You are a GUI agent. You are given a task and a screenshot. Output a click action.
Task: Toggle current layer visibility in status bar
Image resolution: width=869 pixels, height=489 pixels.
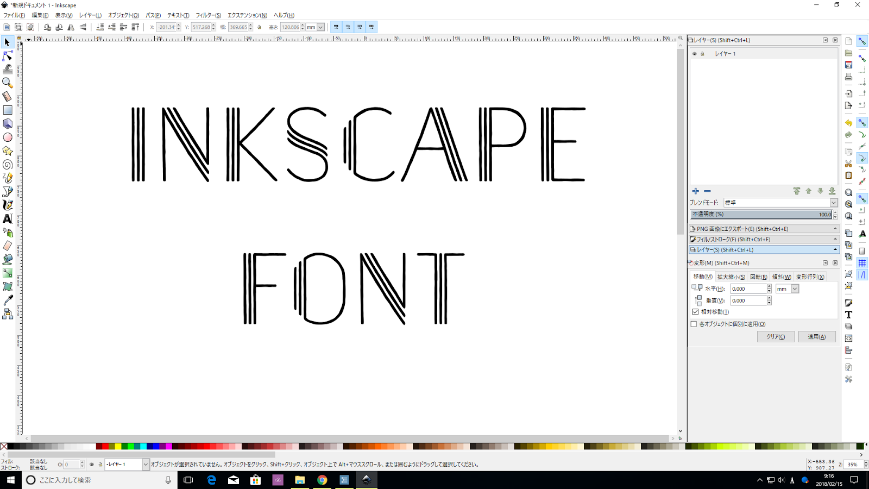92,465
